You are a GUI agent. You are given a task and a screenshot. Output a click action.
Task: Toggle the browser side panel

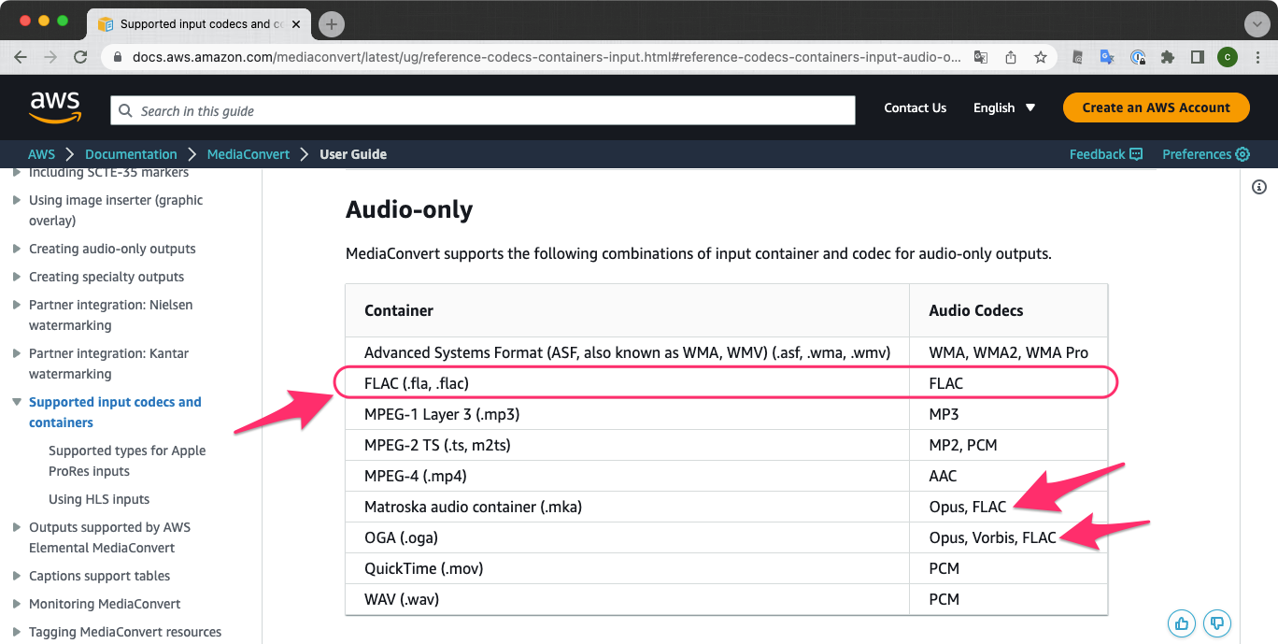[1197, 57]
